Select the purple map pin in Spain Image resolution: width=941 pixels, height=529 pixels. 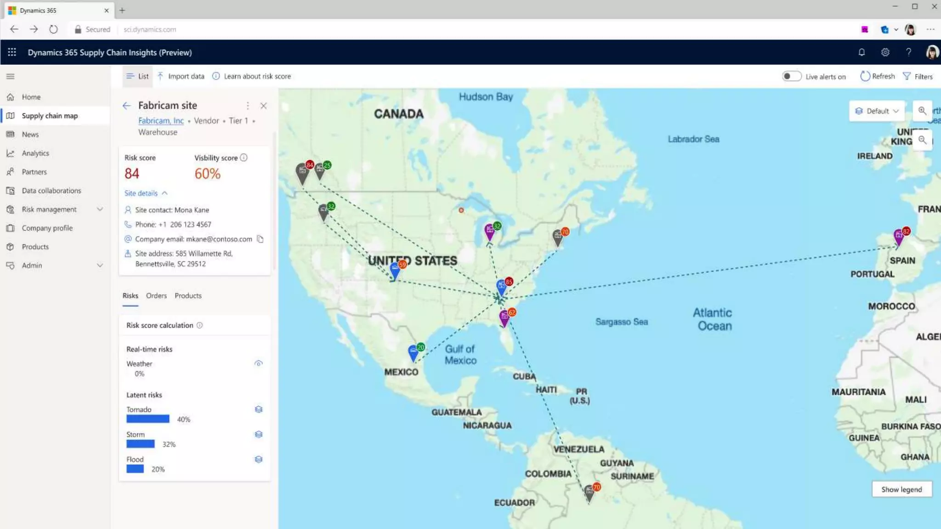pyautogui.click(x=898, y=236)
